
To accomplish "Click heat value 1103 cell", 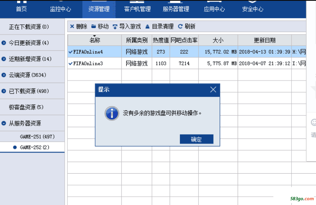I will (161, 63).
